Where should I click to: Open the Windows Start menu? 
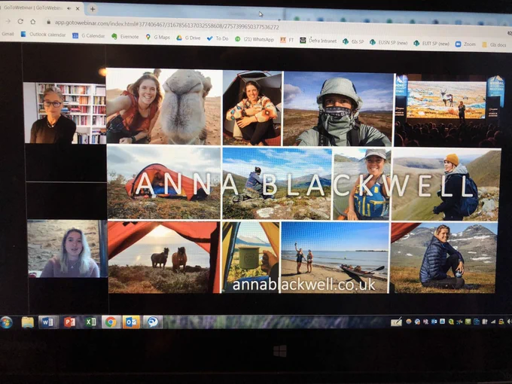point(7,322)
